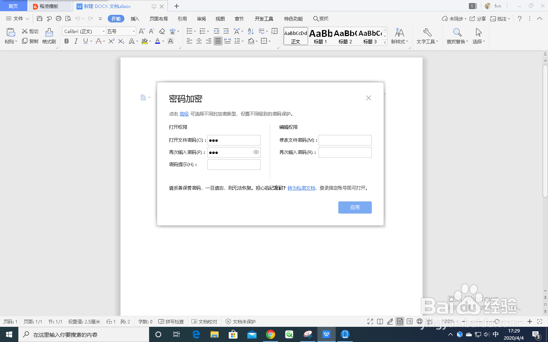Image resolution: width=548 pixels, height=342 pixels.
Task: Open Print Preview from quick access toolbar
Action: coord(68,18)
